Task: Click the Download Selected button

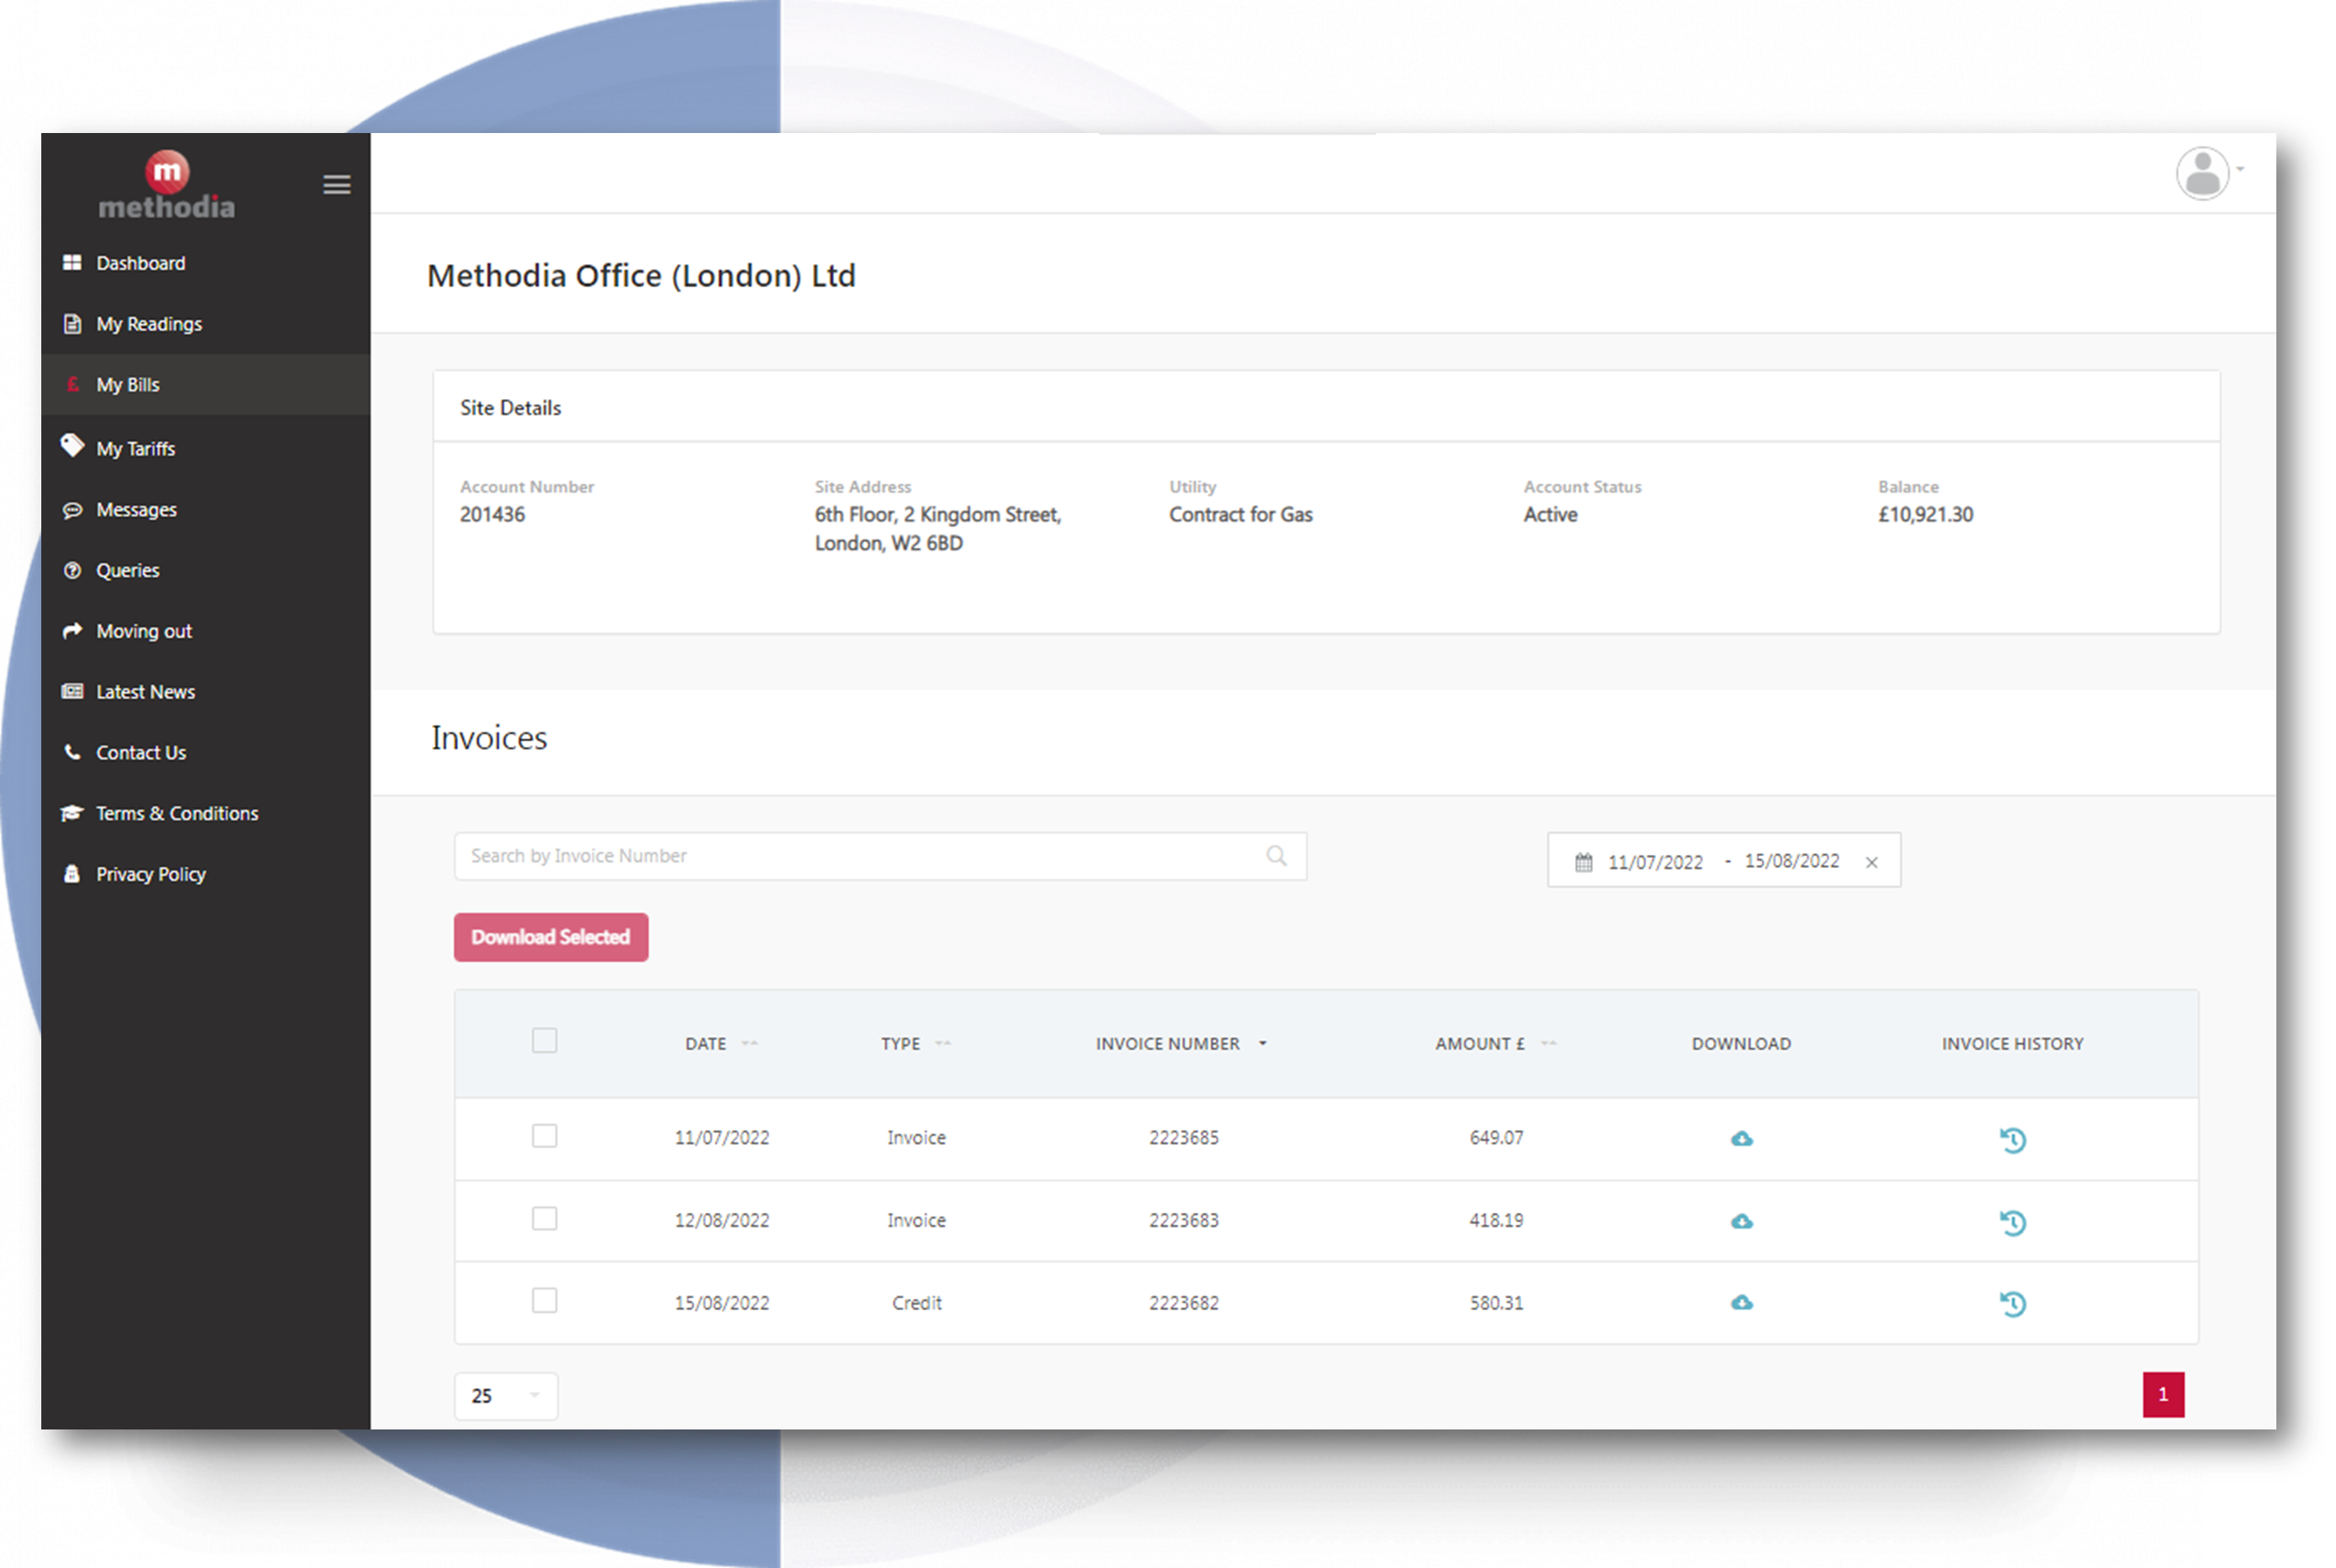Action: [551, 938]
